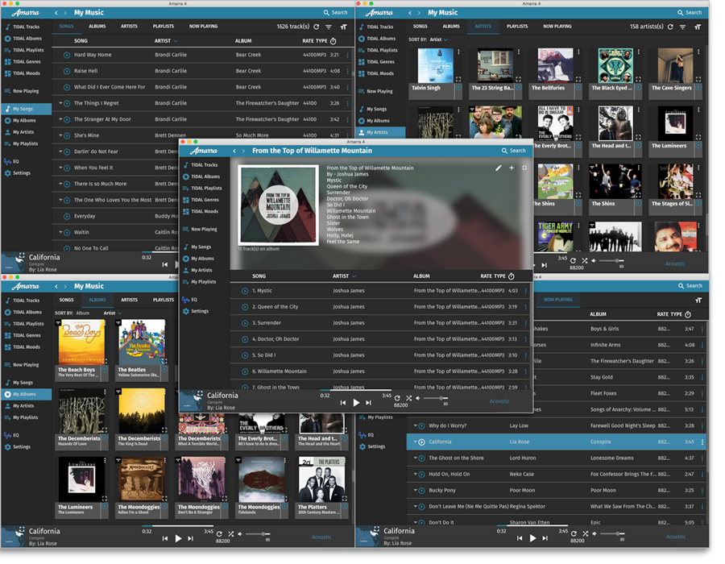Open EQ in the Willamette window sidebar
The height and width of the screenshot is (564, 725).
[x=190, y=300]
